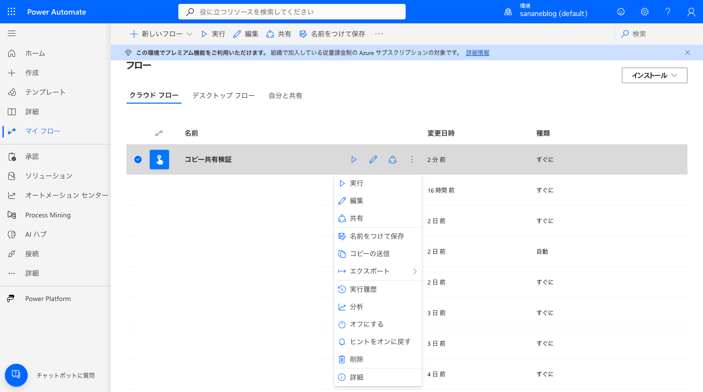Click the share icon in コピー共有検証 row
703x392 pixels.
393,160
